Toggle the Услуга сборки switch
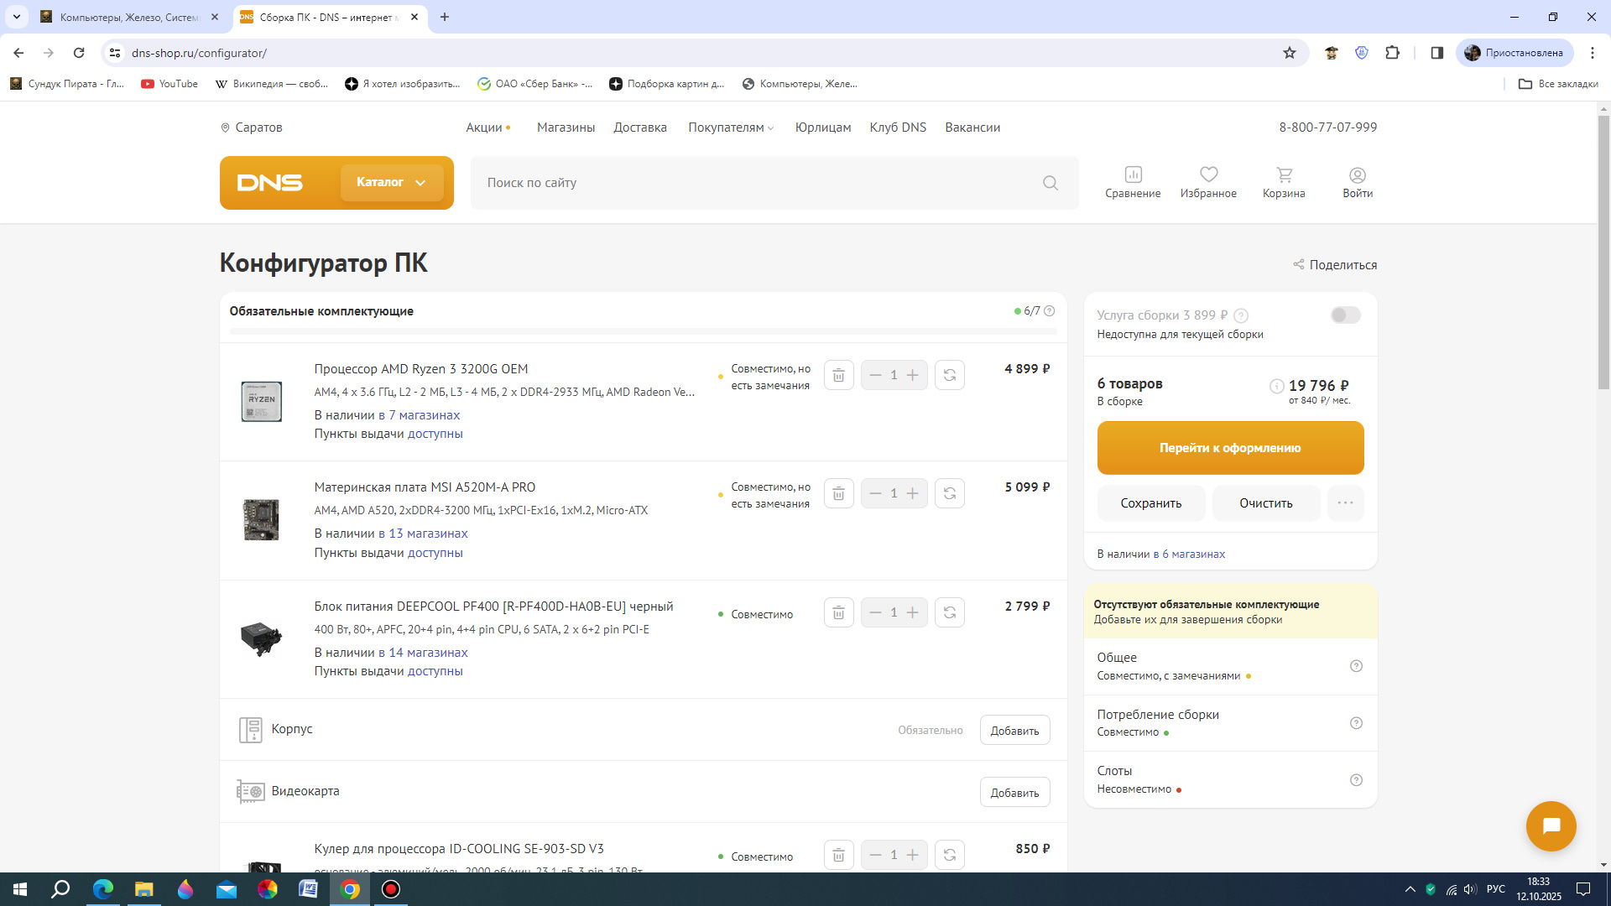 pyautogui.click(x=1345, y=315)
